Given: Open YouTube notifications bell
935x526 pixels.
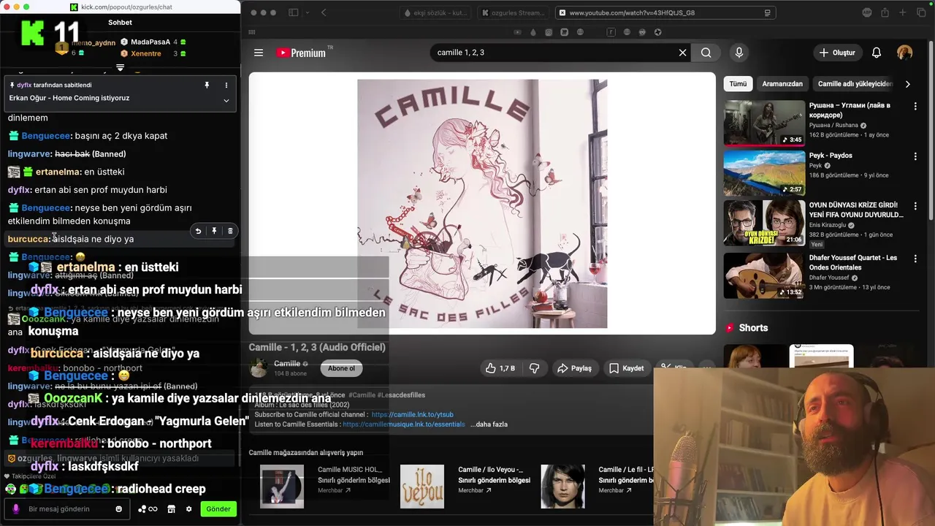Looking at the screenshot, I should pyautogui.click(x=876, y=53).
